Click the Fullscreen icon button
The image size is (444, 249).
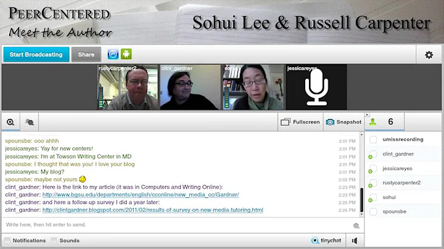pos(286,122)
